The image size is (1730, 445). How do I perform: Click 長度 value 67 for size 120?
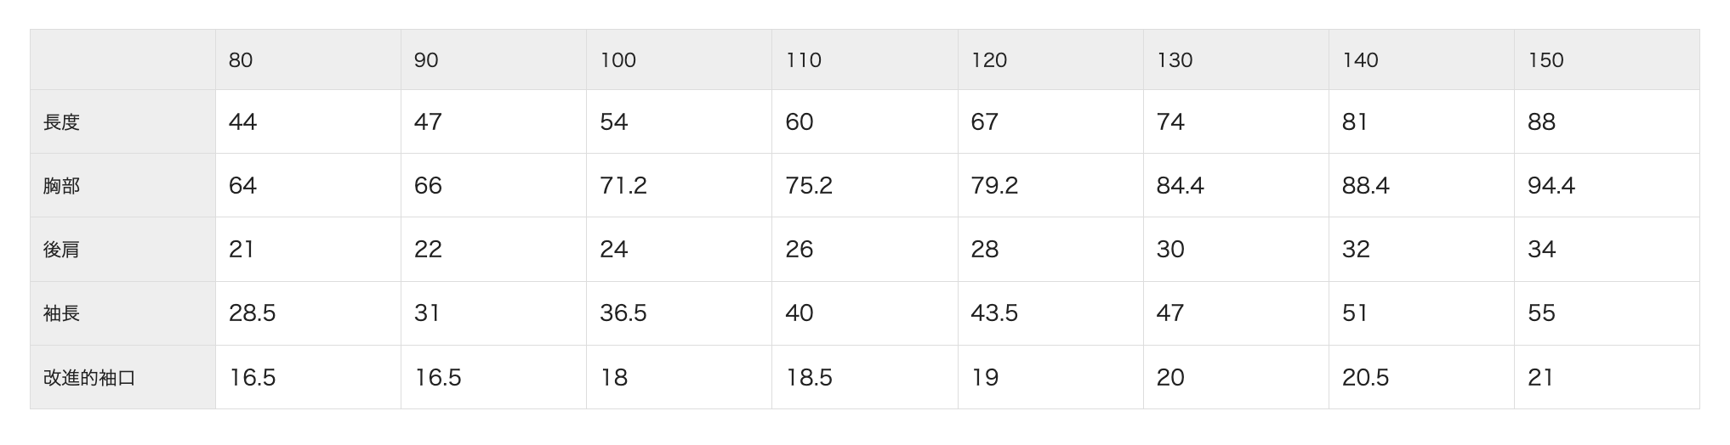coord(984,122)
